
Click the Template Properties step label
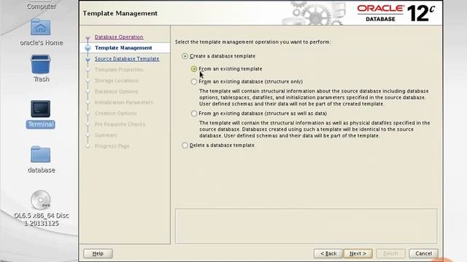coord(119,70)
